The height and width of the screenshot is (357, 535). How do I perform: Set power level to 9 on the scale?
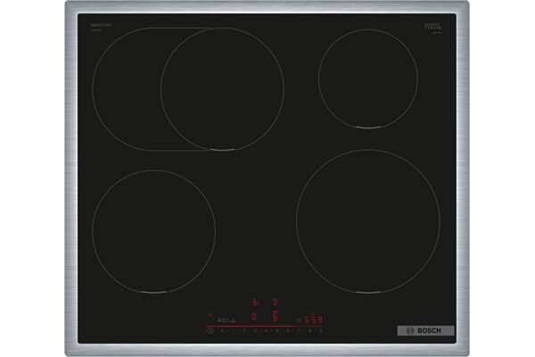[x=320, y=330]
